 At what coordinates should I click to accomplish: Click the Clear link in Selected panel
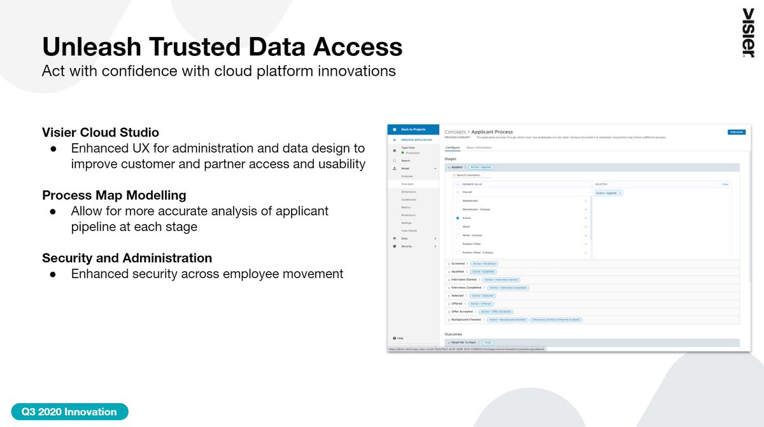click(x=725, y=184)
